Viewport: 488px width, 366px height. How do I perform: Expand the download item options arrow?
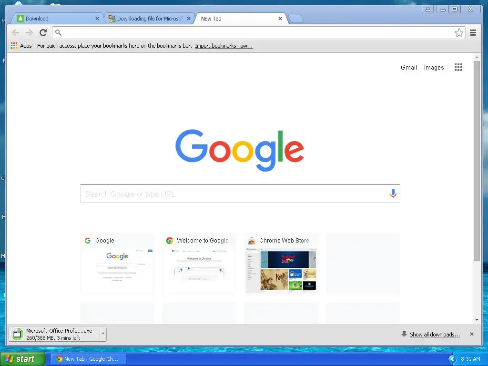103,334
